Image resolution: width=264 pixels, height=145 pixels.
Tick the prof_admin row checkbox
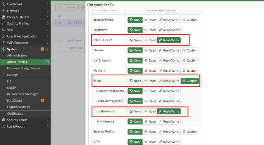[59, 40]
